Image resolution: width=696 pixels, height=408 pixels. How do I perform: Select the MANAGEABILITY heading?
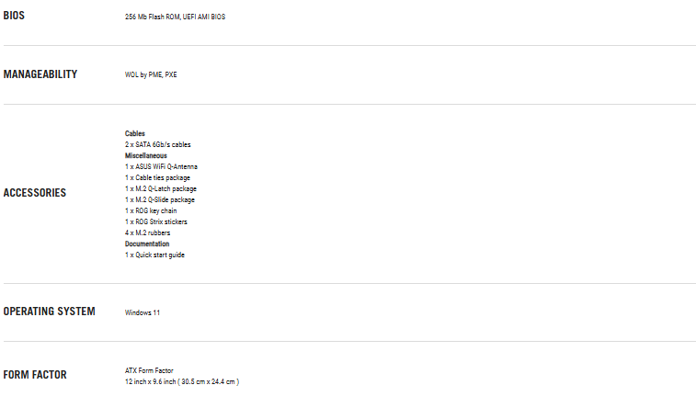40,74
